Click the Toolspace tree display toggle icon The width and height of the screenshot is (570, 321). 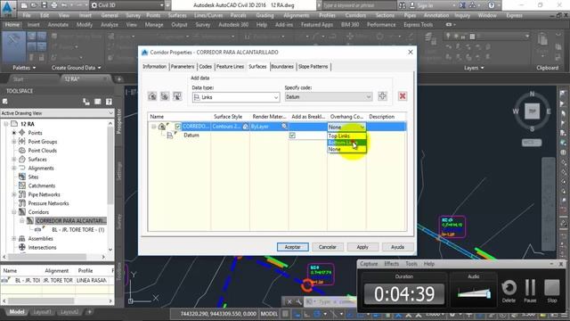point(86,102)
